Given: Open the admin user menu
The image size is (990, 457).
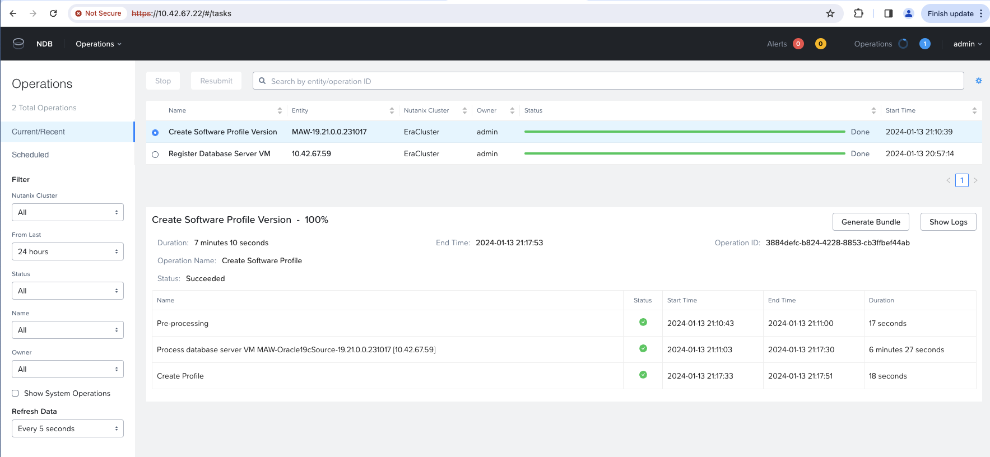Looking at the screenshot, I should point(967,44).
